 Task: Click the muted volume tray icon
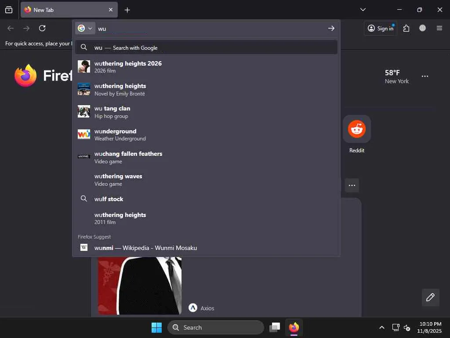[x=406, y=327]
